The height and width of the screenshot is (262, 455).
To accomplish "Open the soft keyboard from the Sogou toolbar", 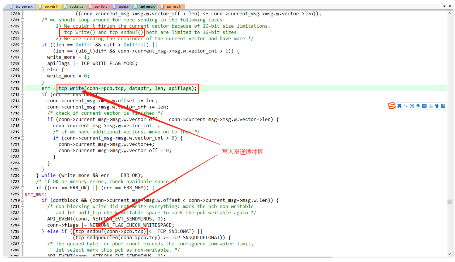I will point(424,106).
